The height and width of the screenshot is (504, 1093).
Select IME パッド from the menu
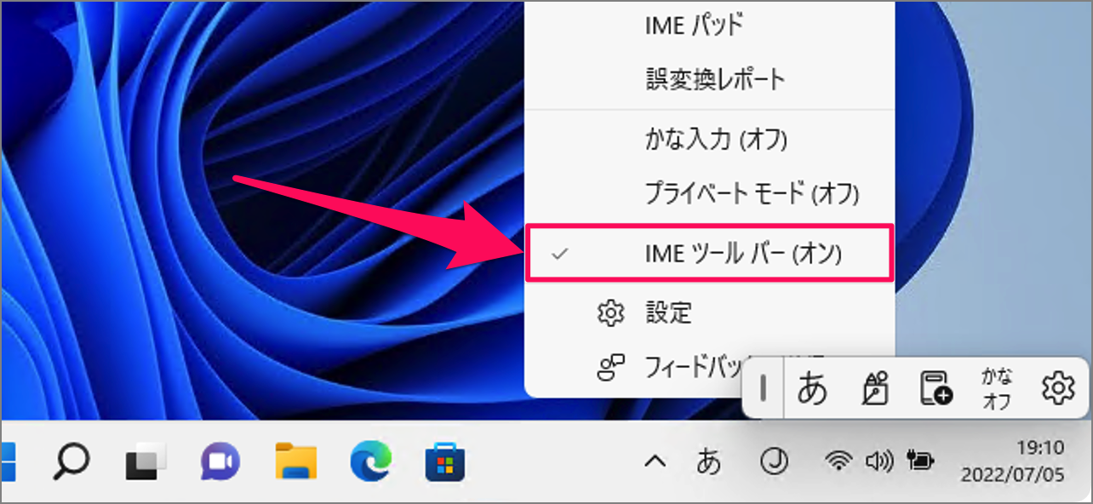tap(691, 25)
